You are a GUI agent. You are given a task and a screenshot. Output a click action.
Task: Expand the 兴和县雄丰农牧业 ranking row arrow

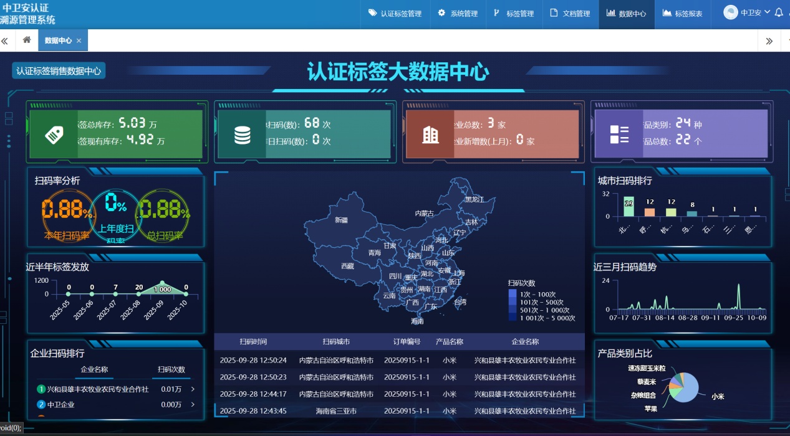point(192,389)
